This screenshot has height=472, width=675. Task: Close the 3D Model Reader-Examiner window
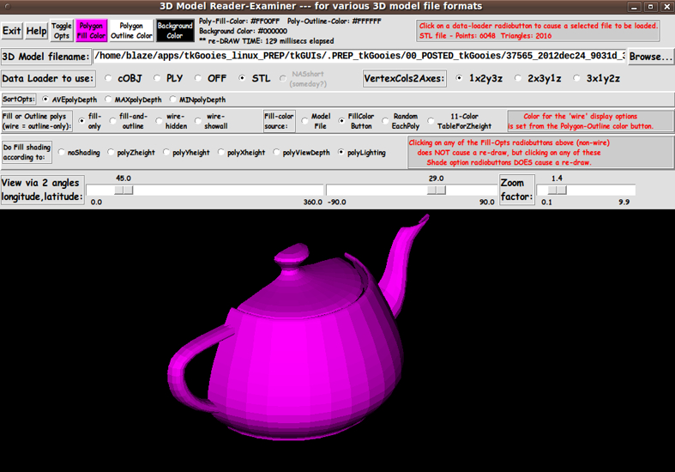(666, 7)
